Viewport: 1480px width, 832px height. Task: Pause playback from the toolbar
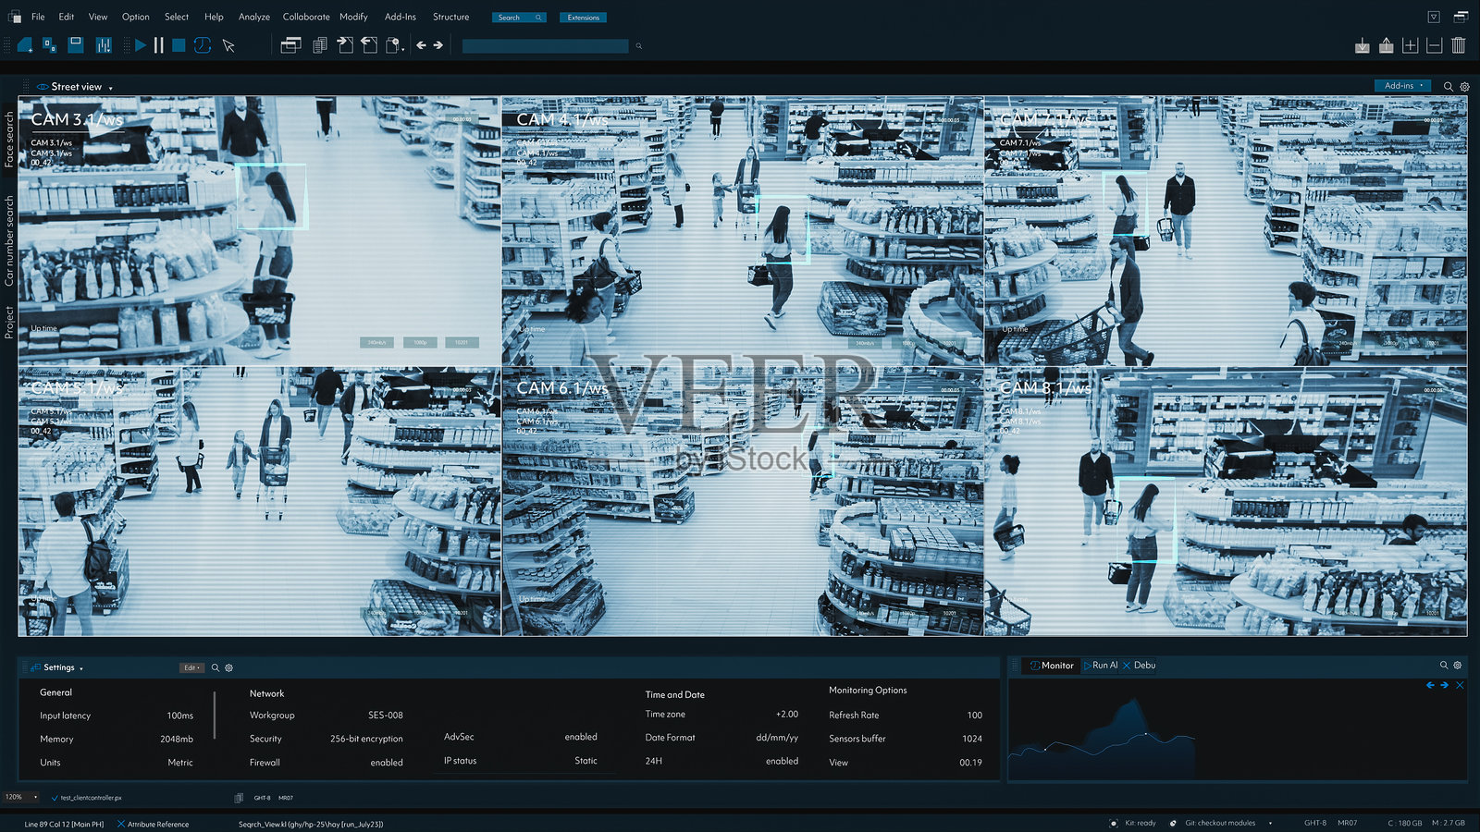pyautogui.click(x=158, y=45)
